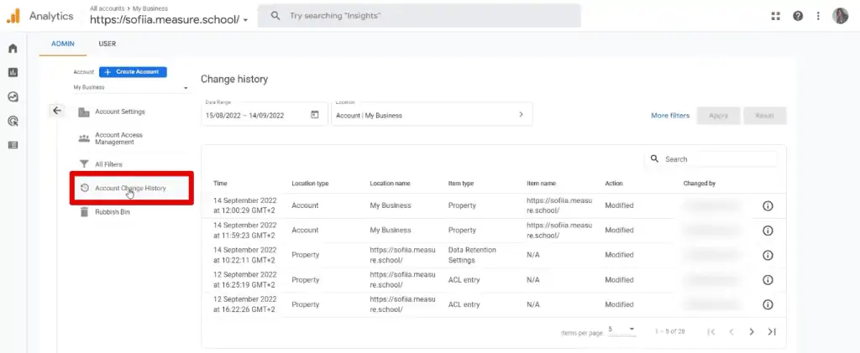This screenshot has width=860, height=353.
Task: Open the Advertising icon in left sidebar
Action: click(13, 121)
